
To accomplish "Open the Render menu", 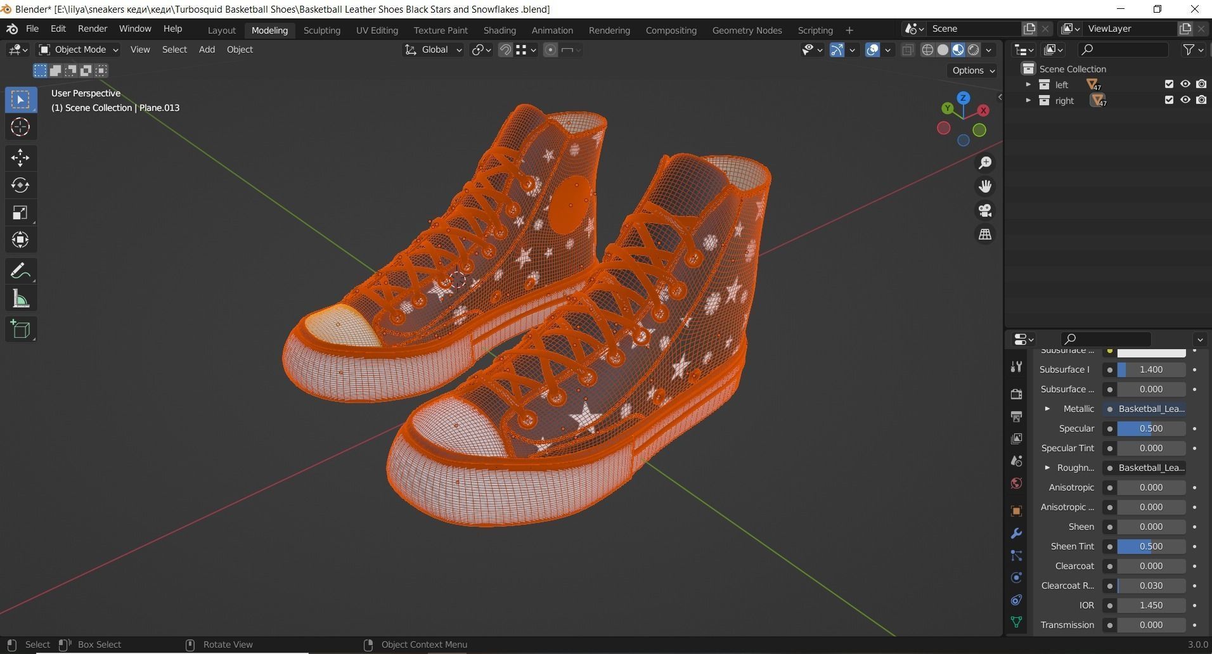I will point(93,29).
